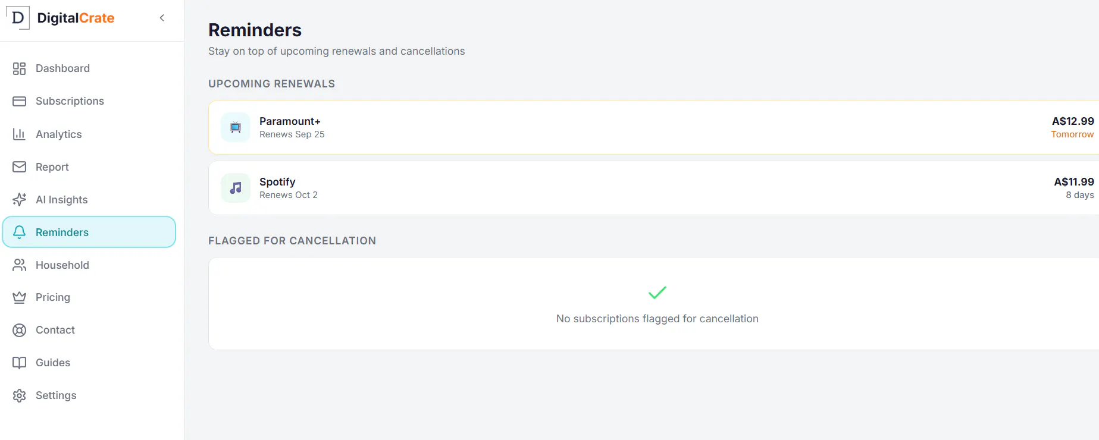Click the Subscriptions card icon
Screen dimensions: 1099x440
19,101
